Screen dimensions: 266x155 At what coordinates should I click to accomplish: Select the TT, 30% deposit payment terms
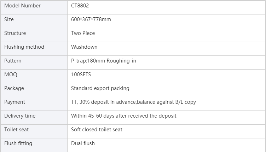pyautogui.click(x=133, y=102)
